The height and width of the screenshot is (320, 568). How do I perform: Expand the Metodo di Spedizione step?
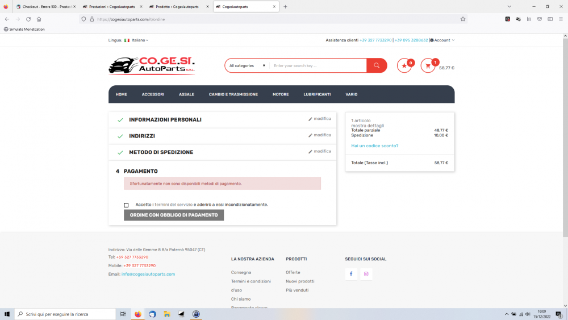[x=161, y=152]
